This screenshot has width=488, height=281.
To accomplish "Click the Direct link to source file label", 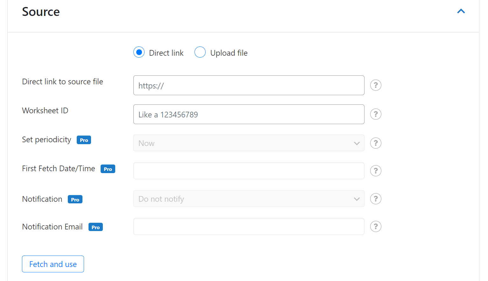I will click(62, 82).
